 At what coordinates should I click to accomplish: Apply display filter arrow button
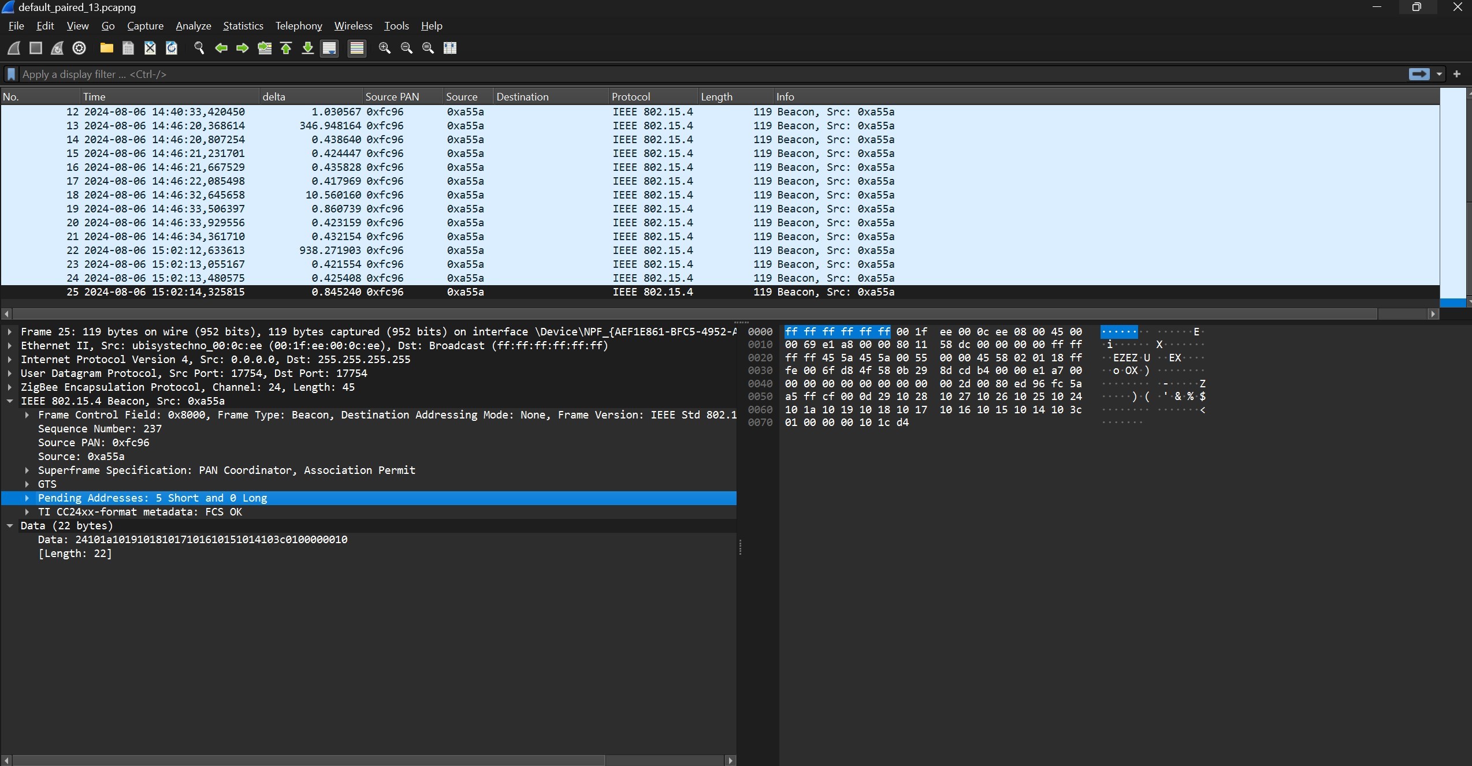1419,74
